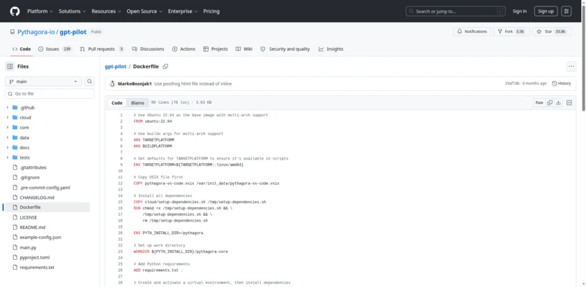
Task: Open the symbols panel icon
Action: coord(569,102)
